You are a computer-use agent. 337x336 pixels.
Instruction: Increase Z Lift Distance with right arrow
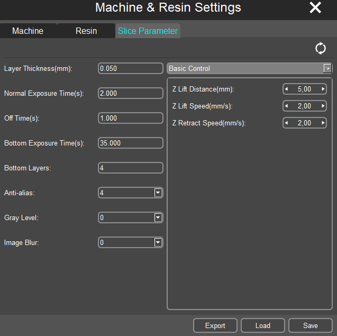(323, 89)
